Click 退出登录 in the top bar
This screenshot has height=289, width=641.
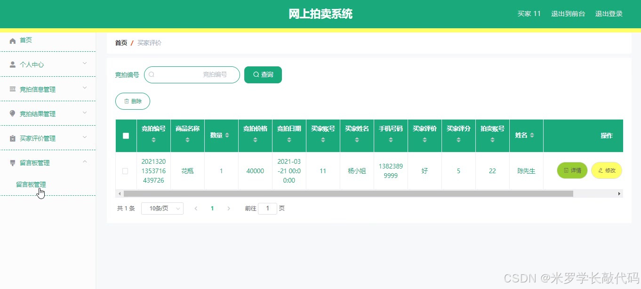pos(609,14)
